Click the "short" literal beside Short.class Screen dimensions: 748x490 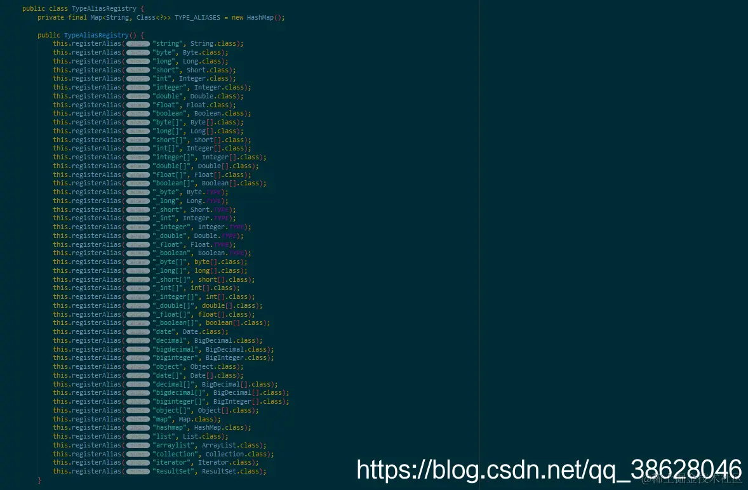pyautogui.click(x=166, y=70)
